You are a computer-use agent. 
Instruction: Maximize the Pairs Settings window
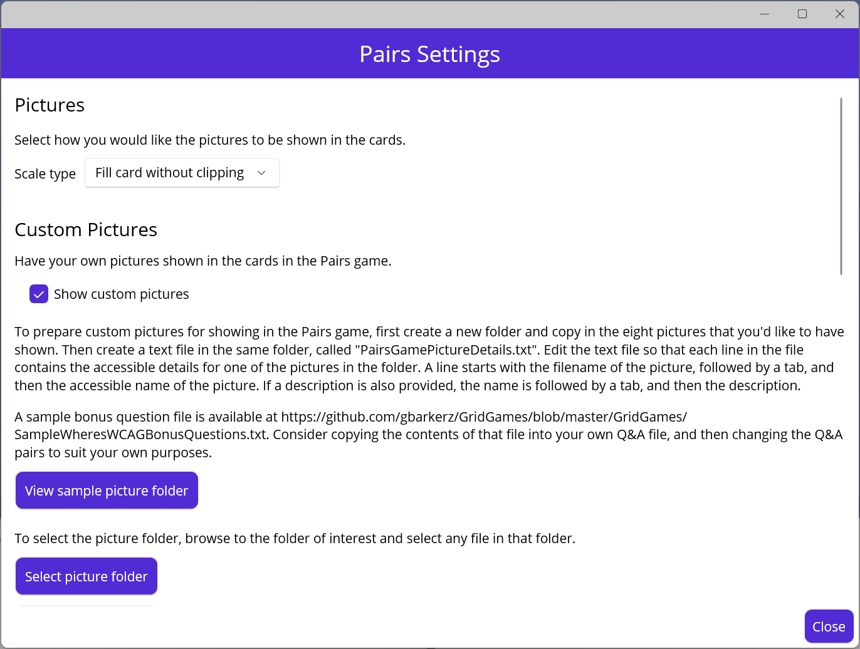802,14
